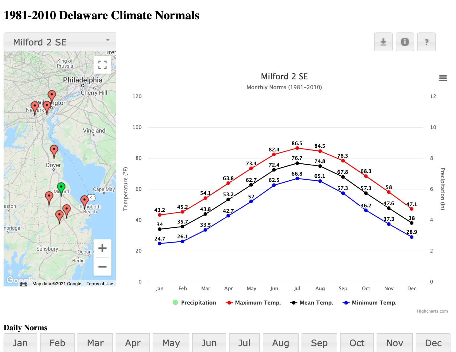Open the map Terms of Use link
The image size is (456, 352).
pos(100,283)
